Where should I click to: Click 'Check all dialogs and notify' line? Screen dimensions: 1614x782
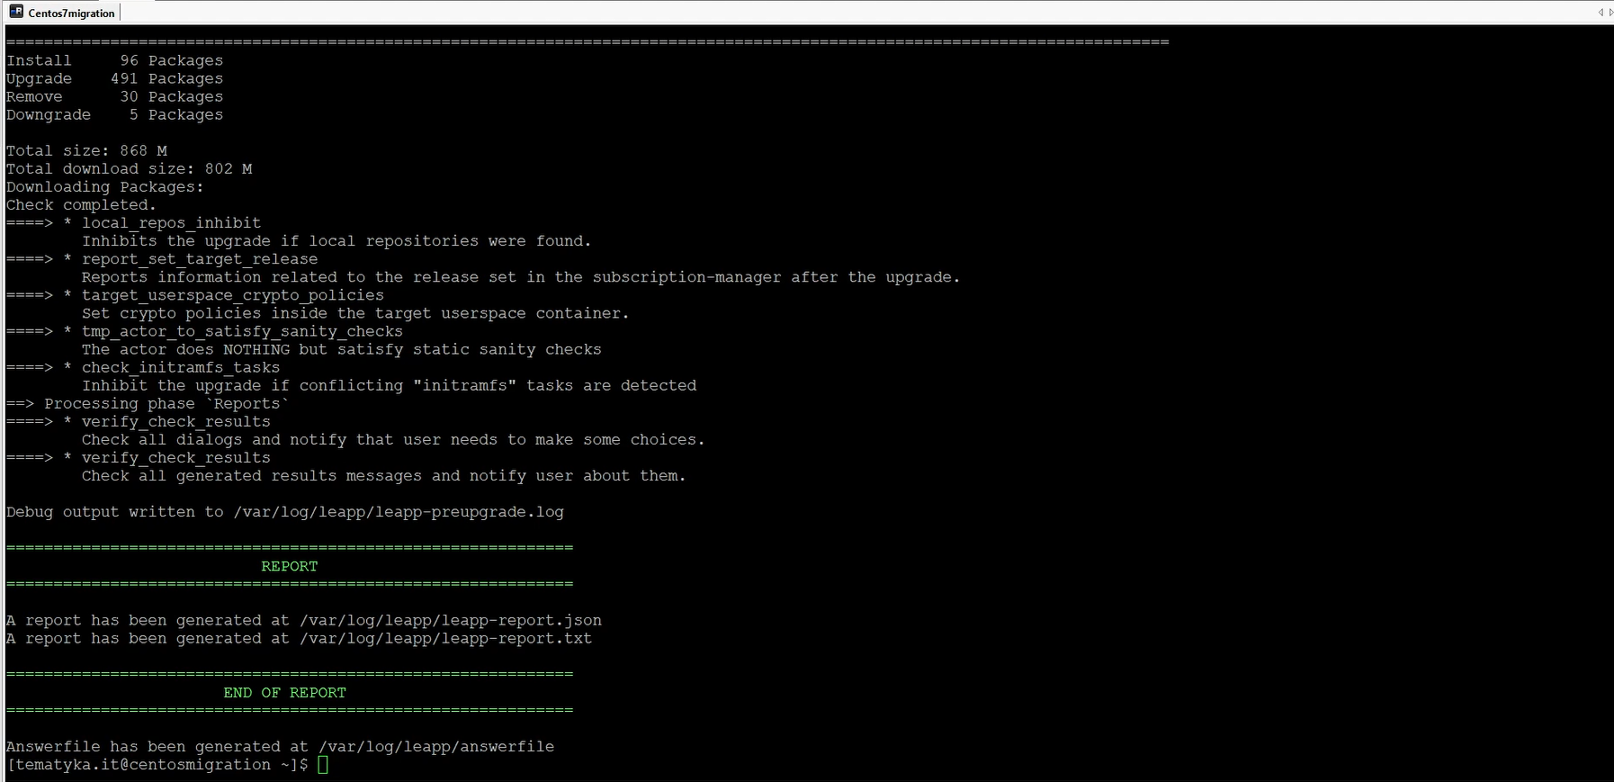point(393,439)
